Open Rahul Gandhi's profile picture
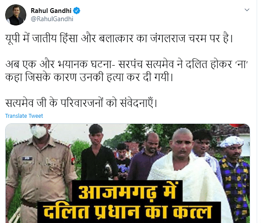 coord(16,15)
